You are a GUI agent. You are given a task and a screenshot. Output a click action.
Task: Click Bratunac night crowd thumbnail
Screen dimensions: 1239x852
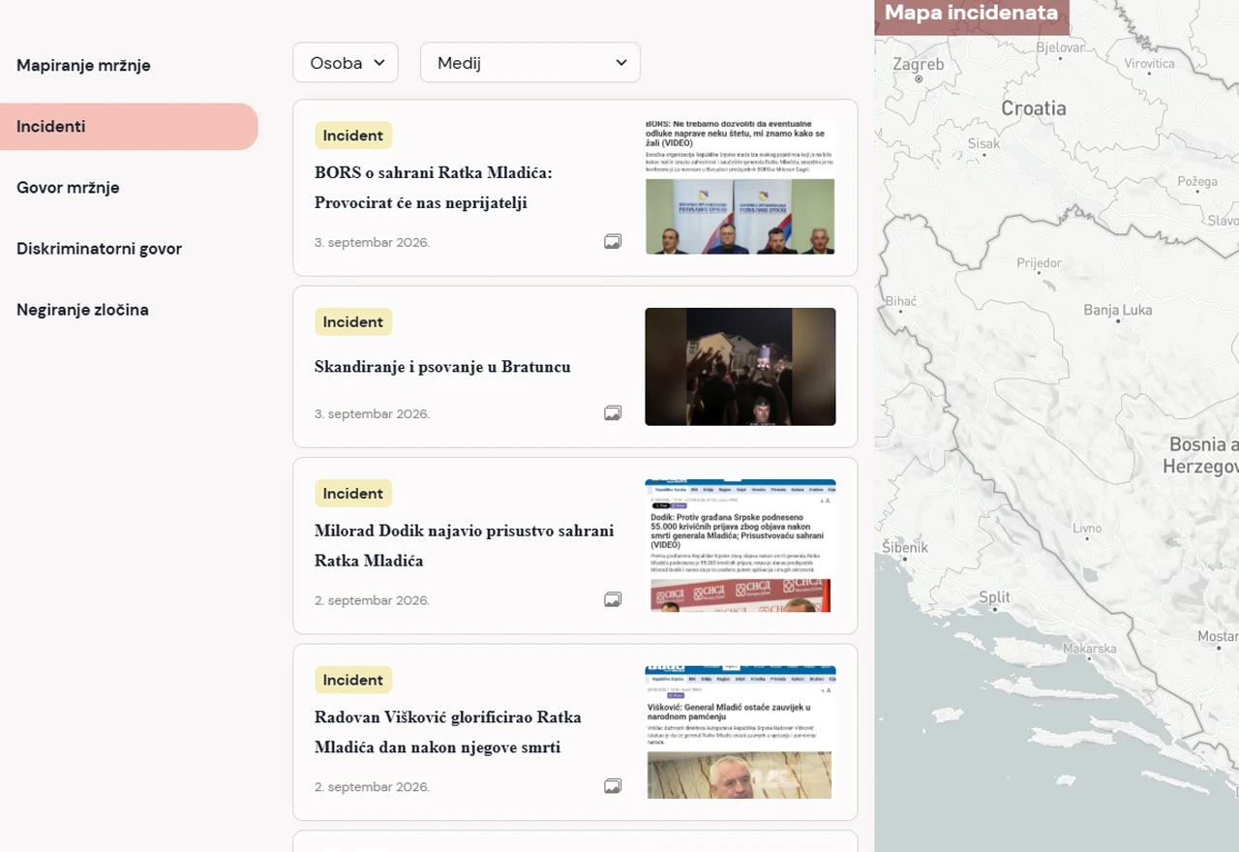(x=740, y=367)
